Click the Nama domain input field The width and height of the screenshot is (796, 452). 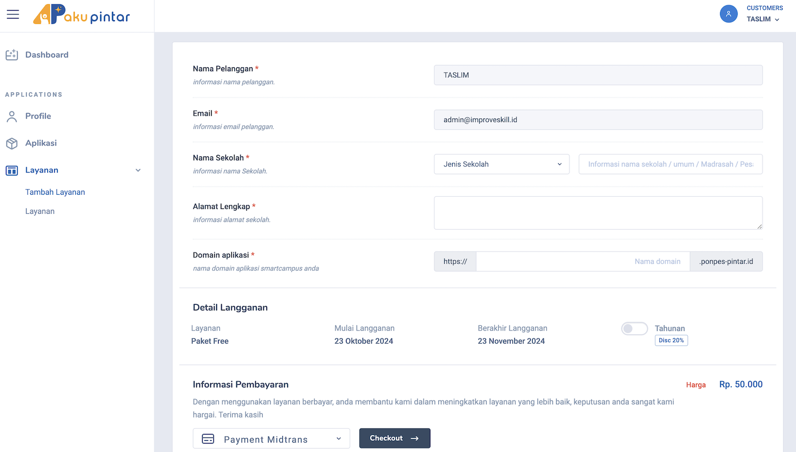(x=583, y=262)
